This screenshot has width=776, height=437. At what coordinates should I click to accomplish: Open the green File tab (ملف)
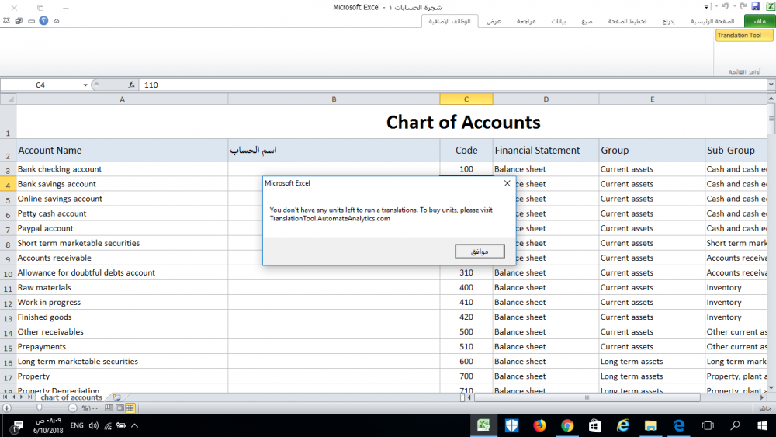click(760, 21)
